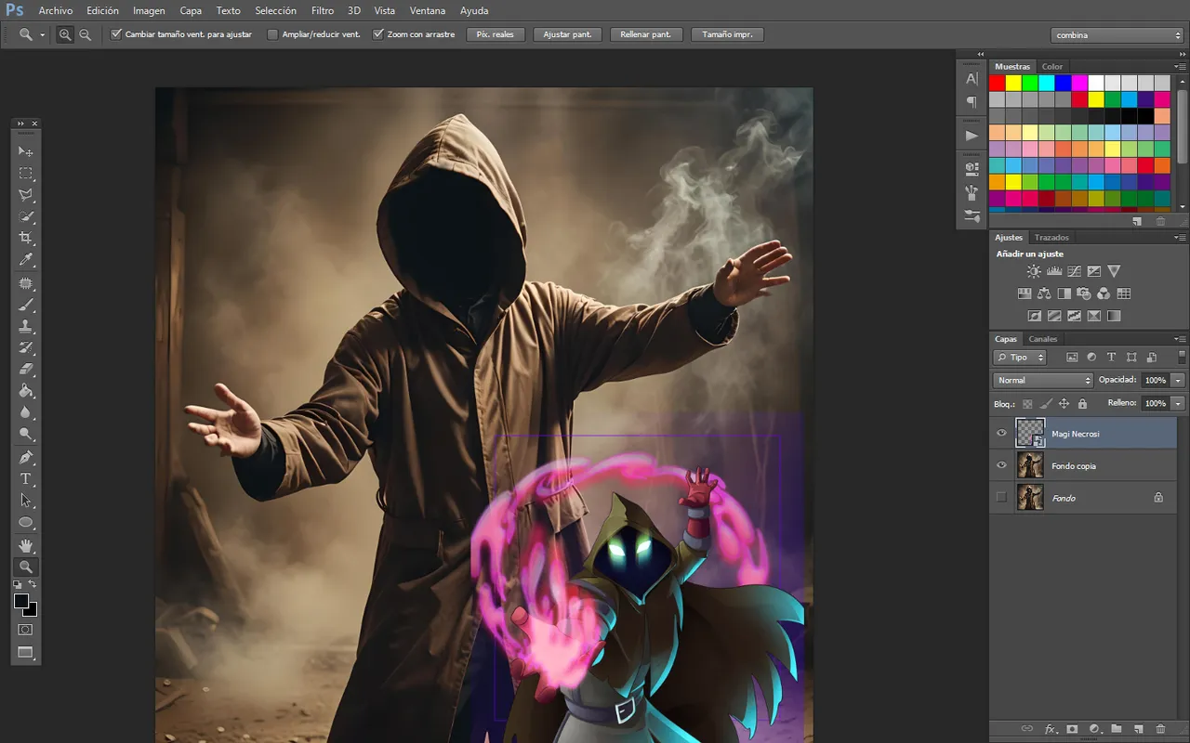Screen dimensions: 1190x743
Task: Select the Clone Stamp tool
Action: pos(26,326)
